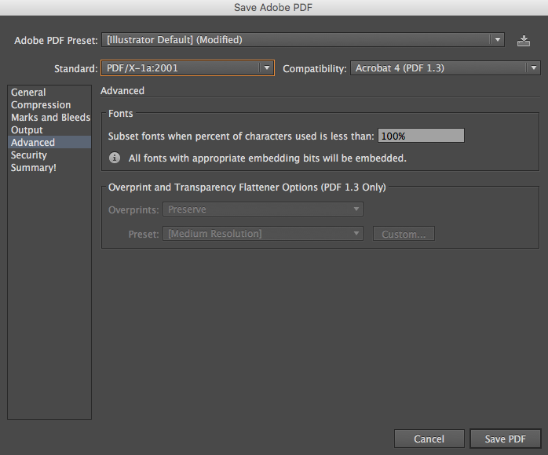Image resolution: width=548 pixels, height=455 pixels.
Task: Click the Advanced panel heading
Action: [x=122, y=91]
